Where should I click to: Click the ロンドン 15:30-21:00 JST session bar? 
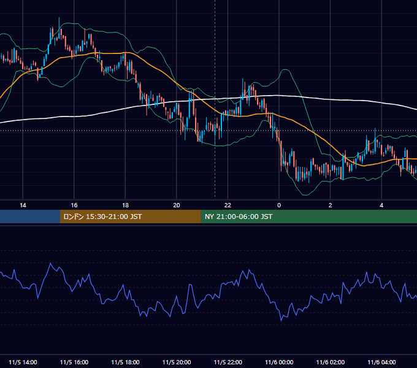(130, 217)
